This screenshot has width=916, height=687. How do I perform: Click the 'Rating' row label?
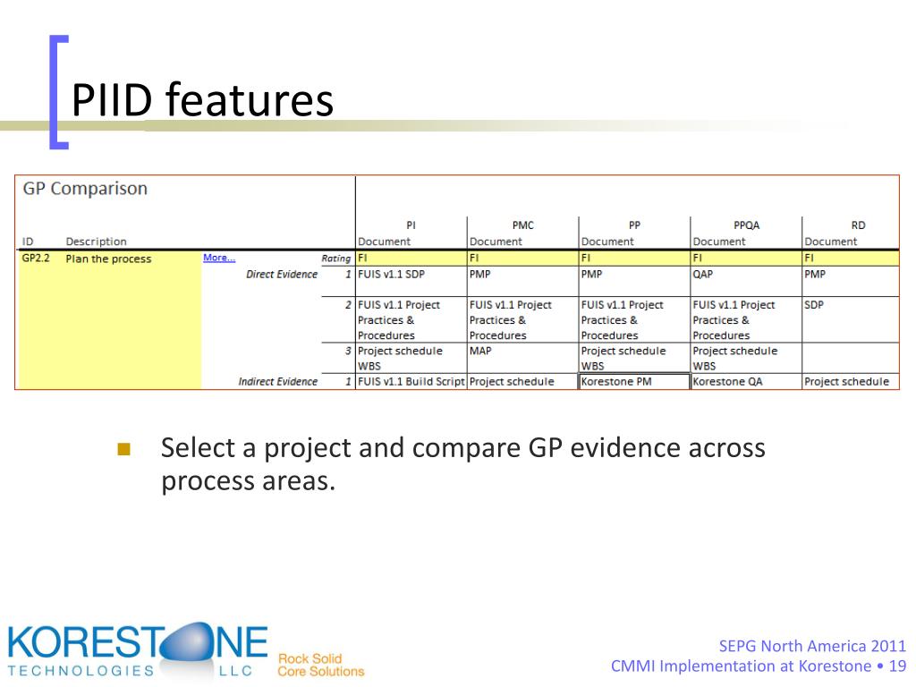click(336, 259)
